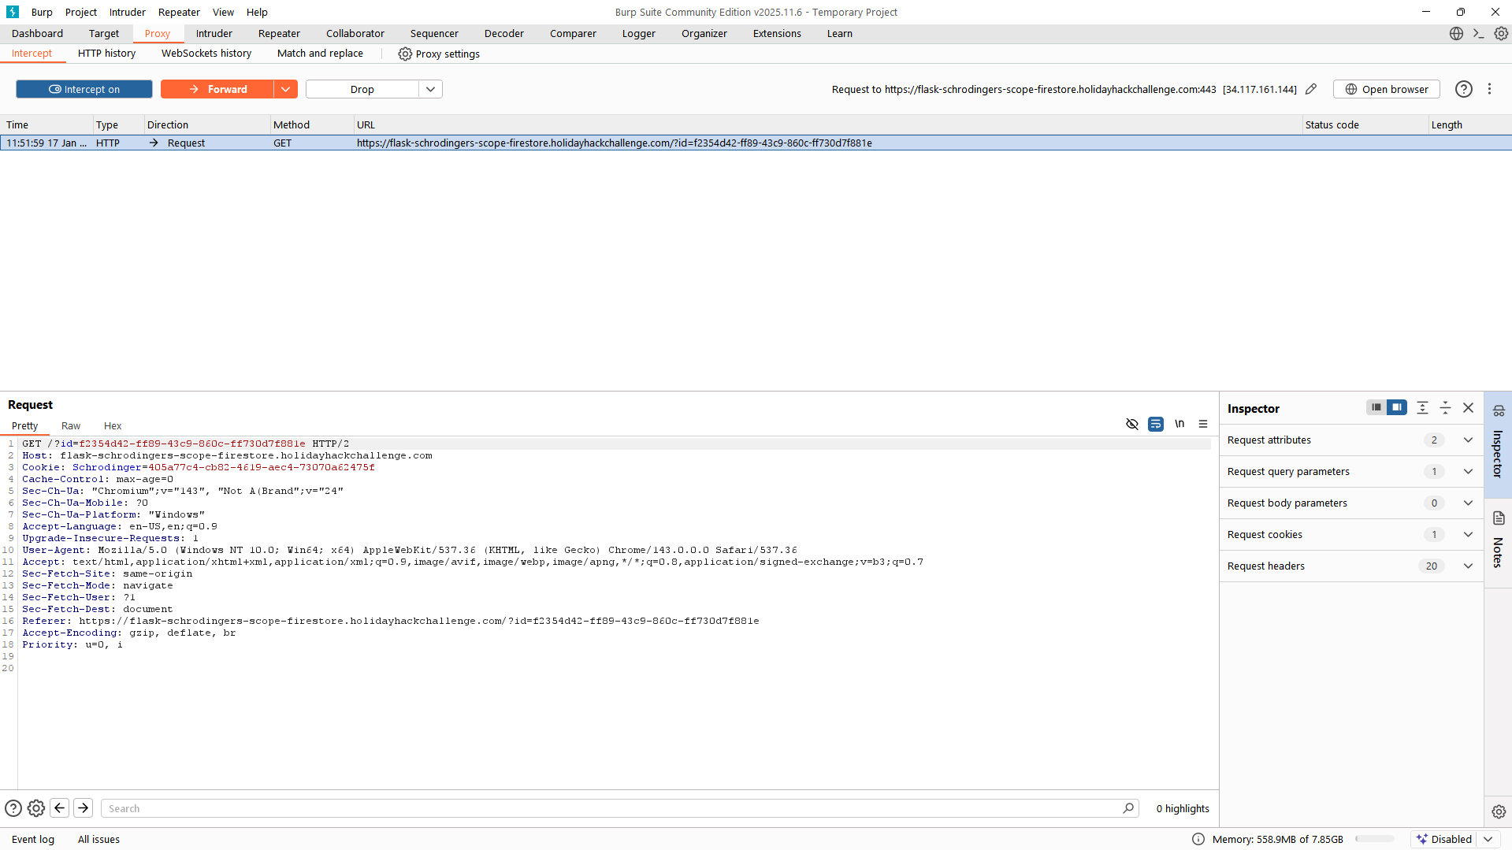Select the intercepted GET request row
This screenshot has height=850, width=1512.
(756, 143)
